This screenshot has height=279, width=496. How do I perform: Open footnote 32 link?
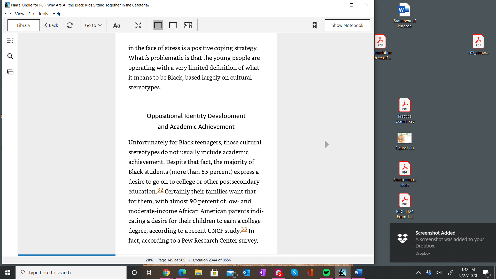click(160, 190)
